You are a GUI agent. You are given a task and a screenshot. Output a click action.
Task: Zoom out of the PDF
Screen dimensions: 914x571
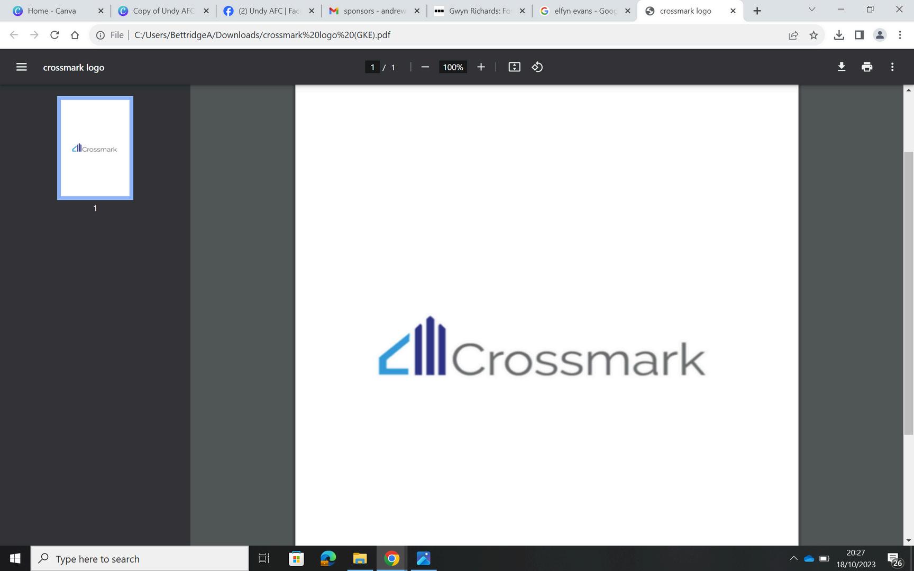[x=425, y=67]
